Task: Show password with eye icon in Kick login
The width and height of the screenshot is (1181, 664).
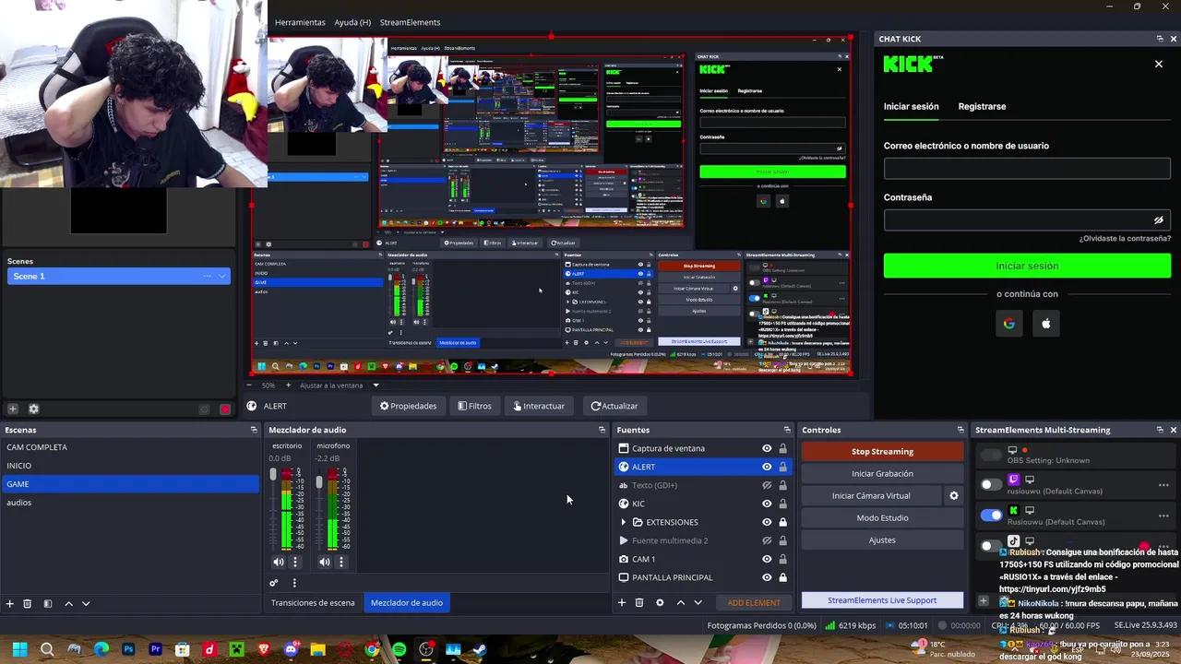Action: (1159, 220)
